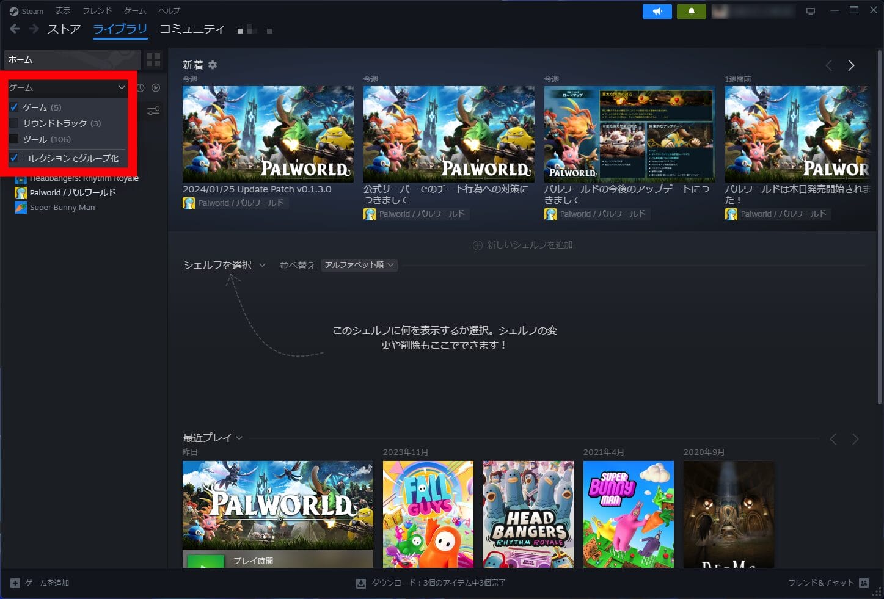Open the Fall Guys thumbnail in 最近プレイ
884x599 pixels.
[428, 515]
